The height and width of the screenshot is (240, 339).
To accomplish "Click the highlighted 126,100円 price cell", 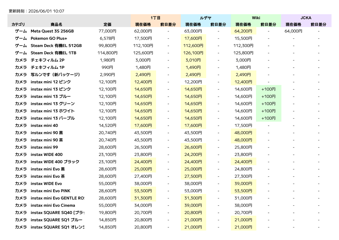I will [193, 53].
